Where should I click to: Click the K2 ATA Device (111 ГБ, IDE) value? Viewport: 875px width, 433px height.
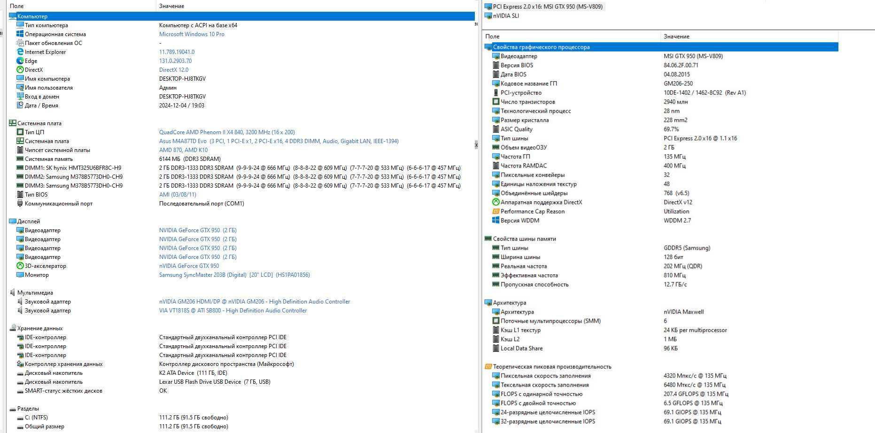coord(193,372)
